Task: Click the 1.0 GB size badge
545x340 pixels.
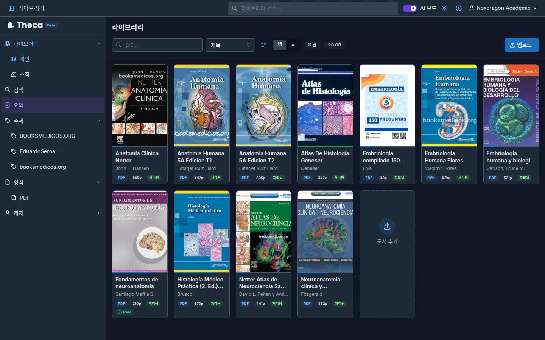Action: pos(334,45)
